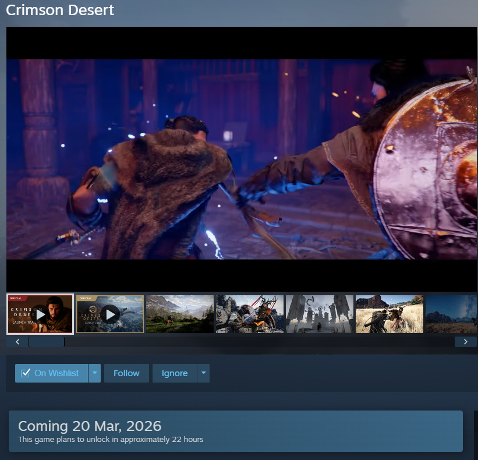Image resolution: width=478 pixels, height=460 pixels.
Task: Click the left arrow of thumbnail strip
Action: [17, 342]
